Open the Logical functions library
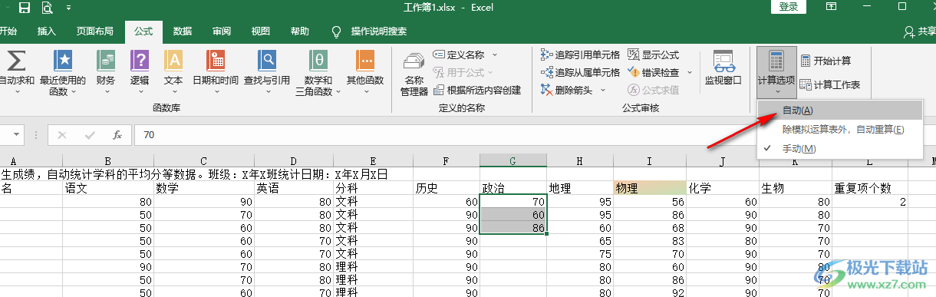The image size is (936, 297). click(x=140, y=73)
